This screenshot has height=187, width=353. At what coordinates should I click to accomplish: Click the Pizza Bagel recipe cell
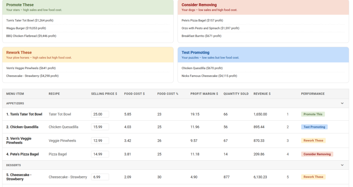(x=58, y=154)
